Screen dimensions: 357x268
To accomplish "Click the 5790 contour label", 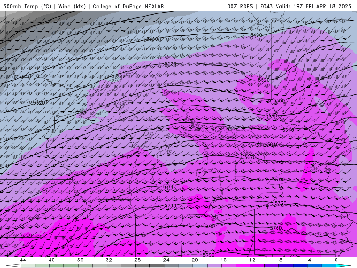I will (208, 255).
